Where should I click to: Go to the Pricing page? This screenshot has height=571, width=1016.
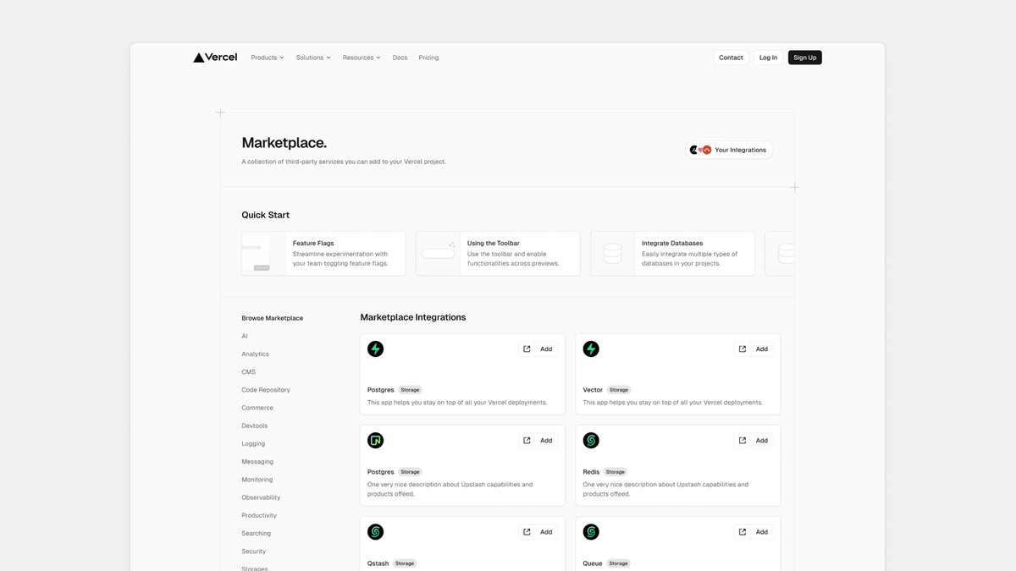pyautogui.click(x=428, y=57)
